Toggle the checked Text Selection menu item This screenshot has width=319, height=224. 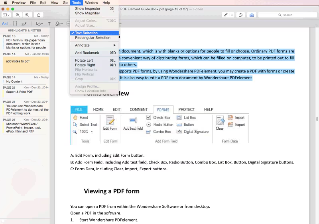pos(95,33)
